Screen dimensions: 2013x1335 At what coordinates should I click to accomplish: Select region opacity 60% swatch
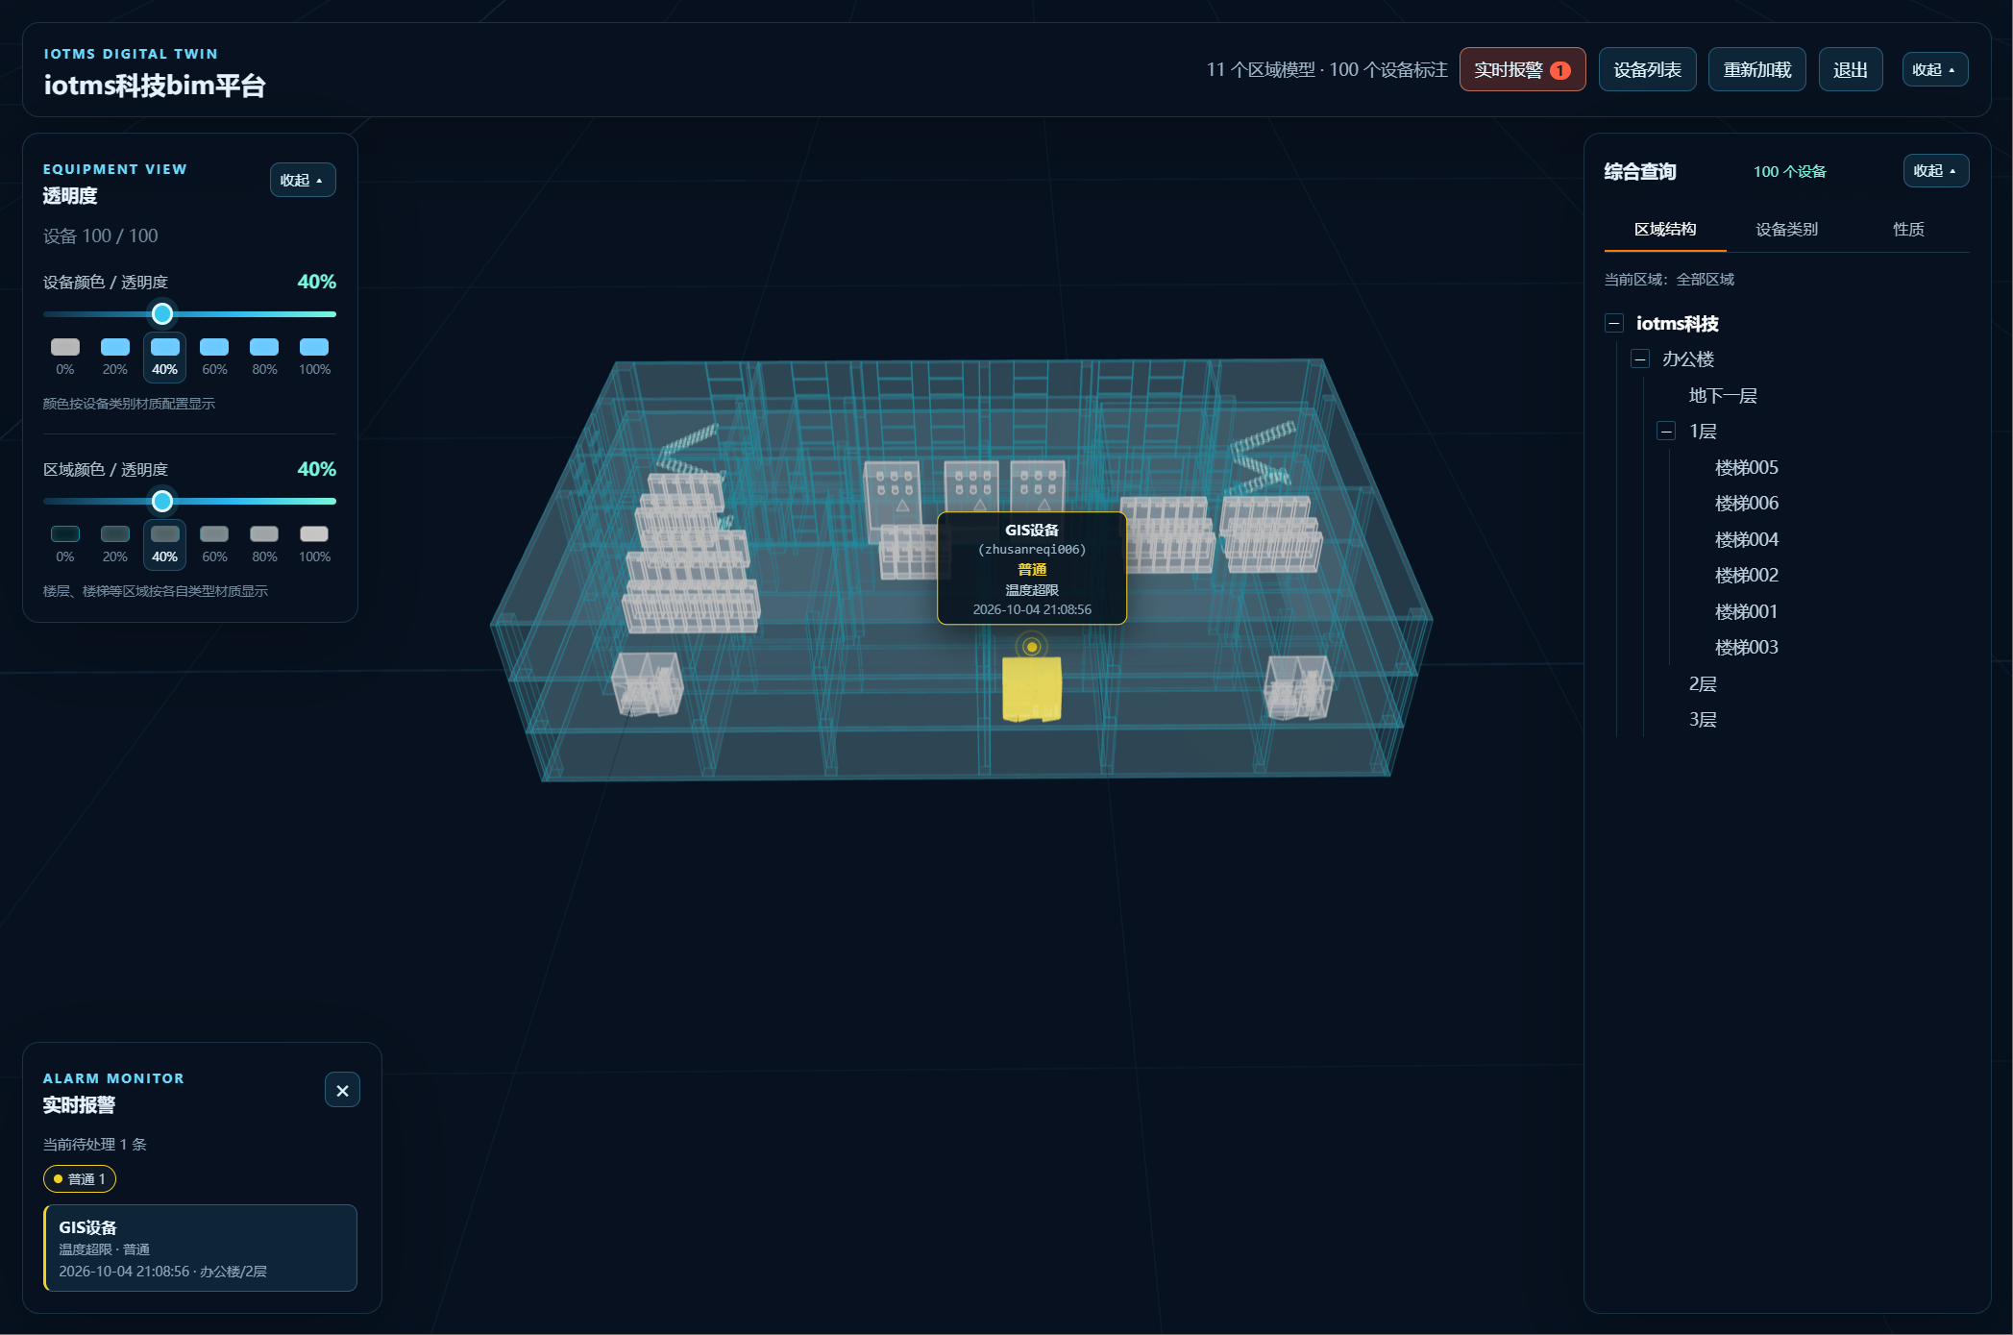click(x=214, y=544)
